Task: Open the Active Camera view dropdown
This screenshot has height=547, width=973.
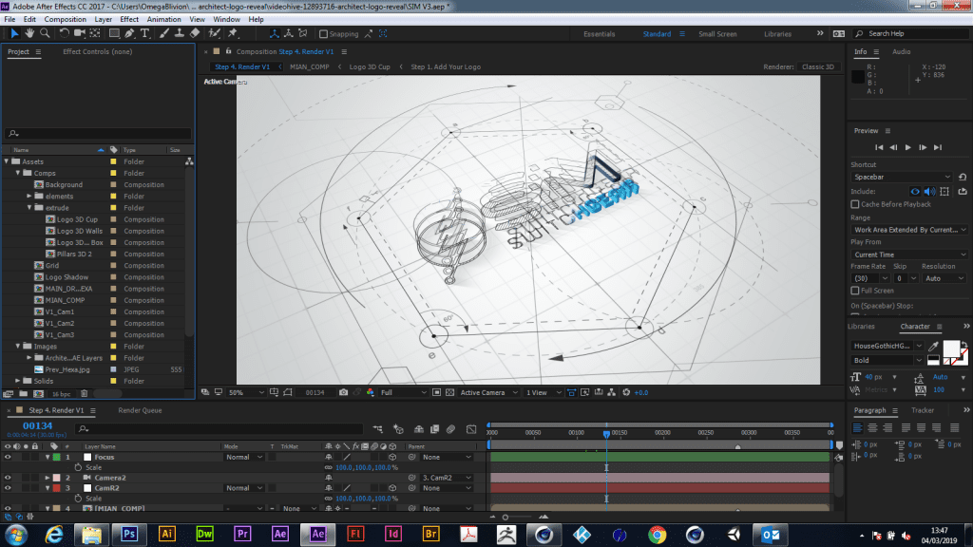Action: (x=489, y=392)
